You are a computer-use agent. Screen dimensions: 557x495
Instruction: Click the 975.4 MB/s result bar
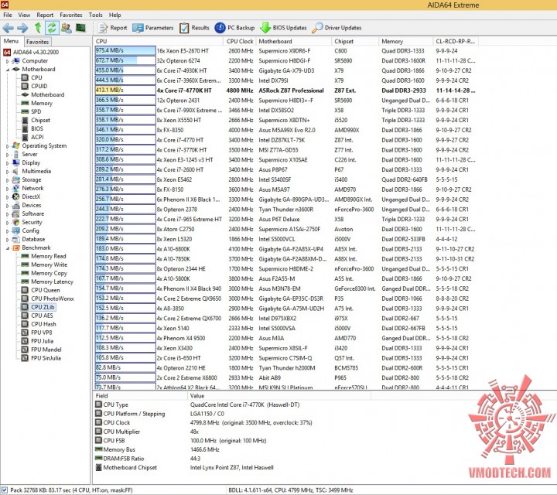125,51
